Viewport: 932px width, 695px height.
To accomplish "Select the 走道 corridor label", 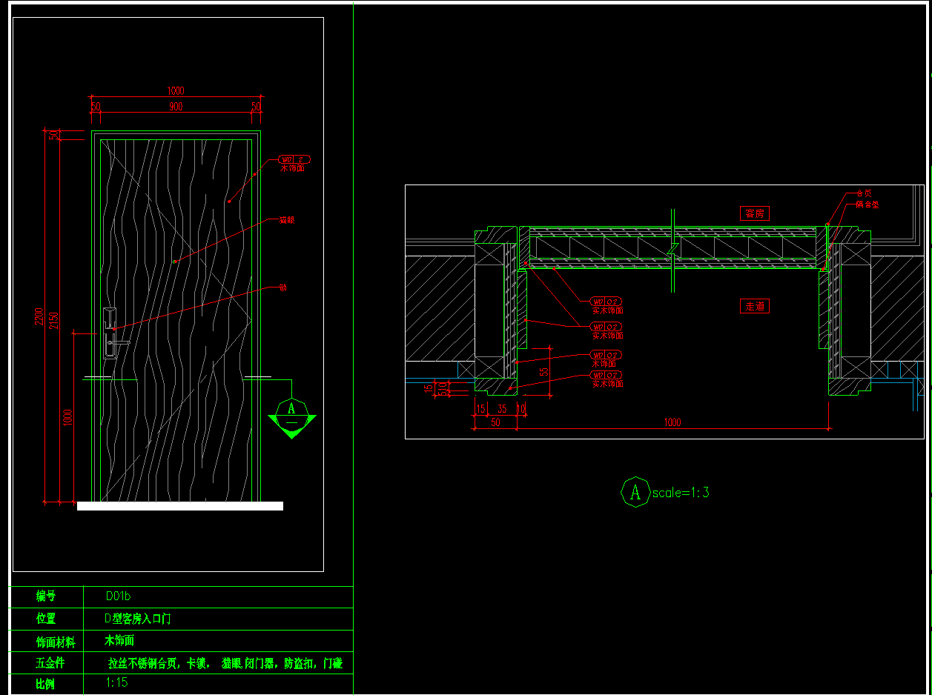I will [755, 306].
